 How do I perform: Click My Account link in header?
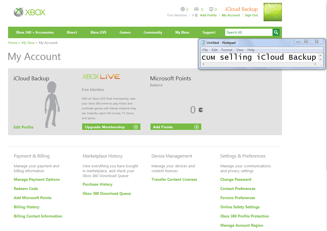pyautogui.click(x=231, y=15)
